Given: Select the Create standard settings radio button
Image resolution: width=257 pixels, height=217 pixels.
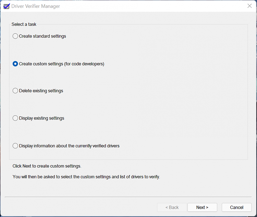Looking at the screenshot, I should [x=15, y=36].
